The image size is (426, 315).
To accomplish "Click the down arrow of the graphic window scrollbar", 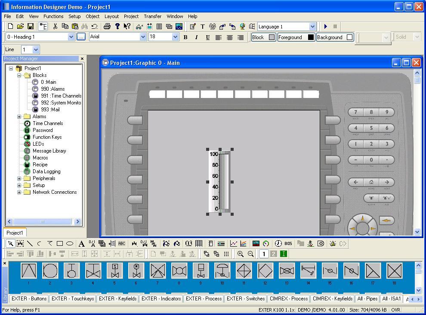I will 417,232.
